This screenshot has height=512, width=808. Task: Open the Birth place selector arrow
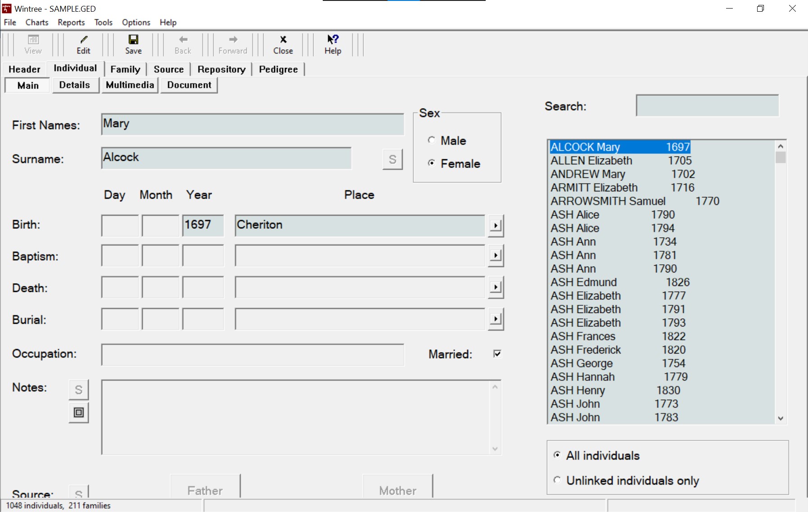tap(495, 226)
